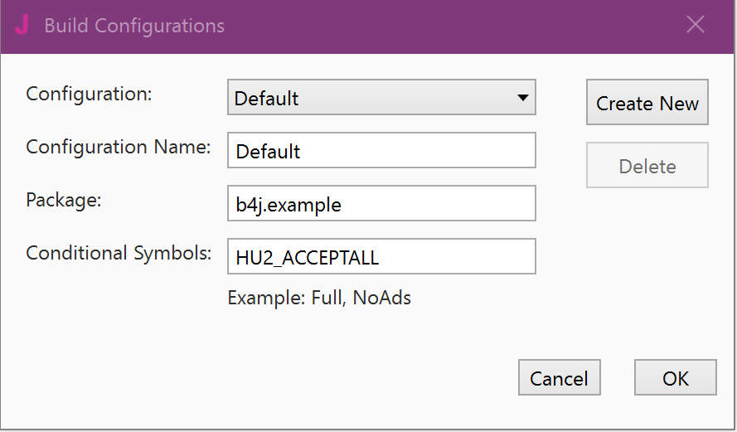The width and height of the screenshot is (737, 432).
Task: Confirm the dialog with OK
Action: [675, 378]
